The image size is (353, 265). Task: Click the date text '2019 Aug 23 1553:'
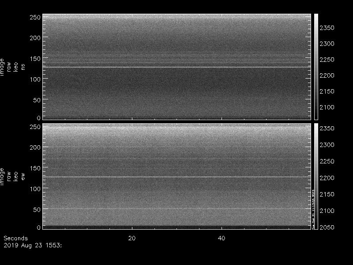click(33, 244)
